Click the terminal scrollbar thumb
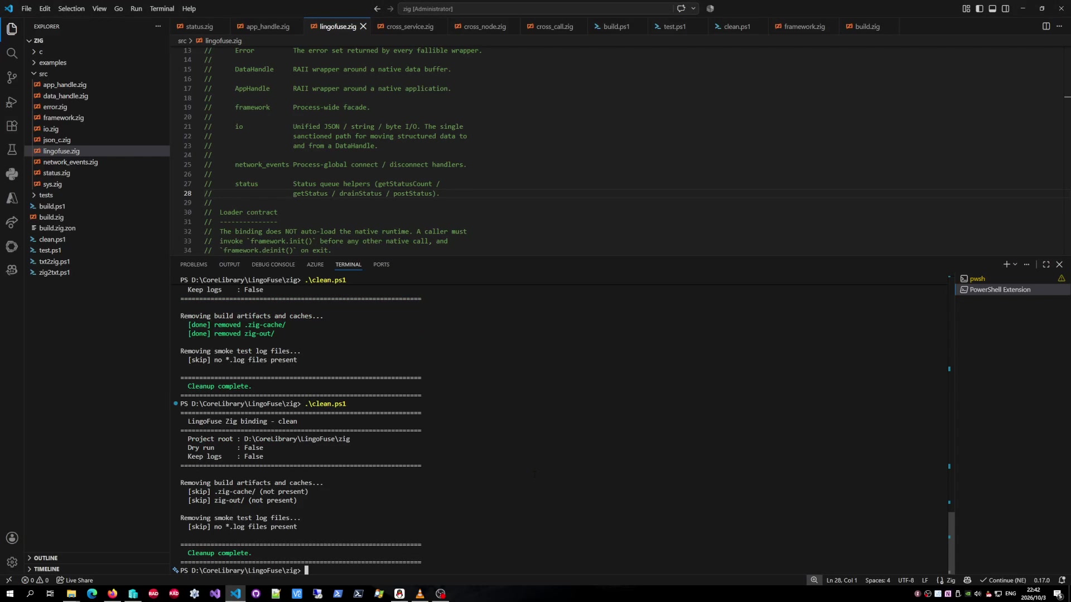Screen dimensions: 1071x602 952,542
